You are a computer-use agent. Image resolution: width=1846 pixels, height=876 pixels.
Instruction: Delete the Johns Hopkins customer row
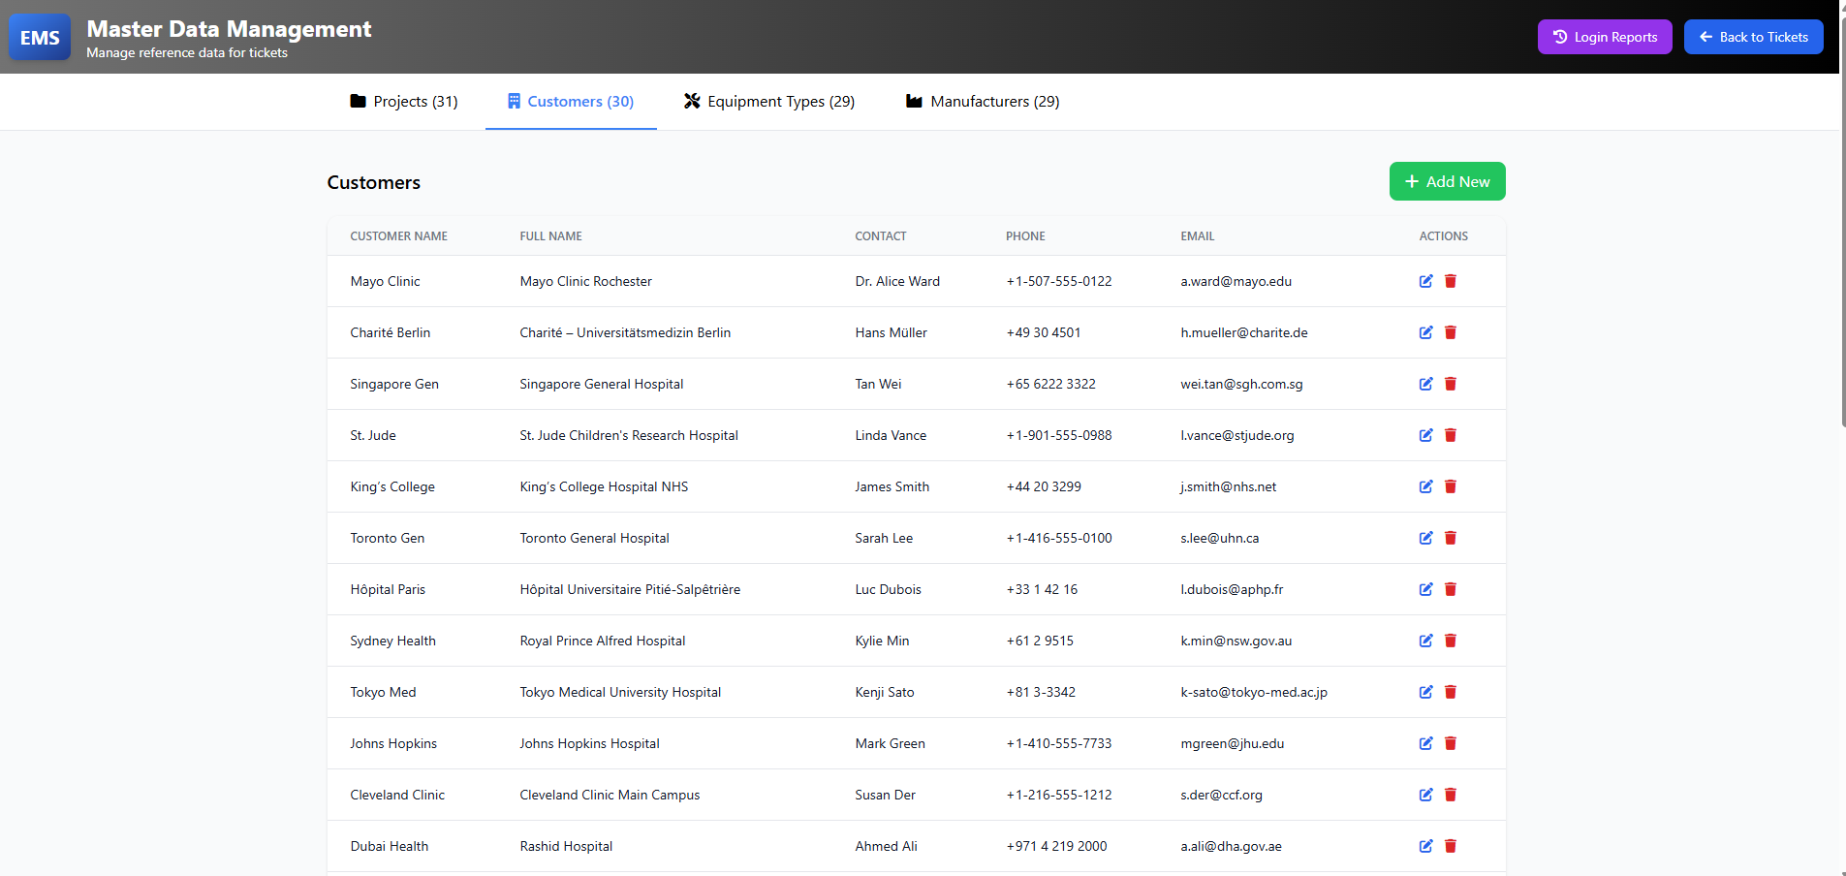point(1450,743)
